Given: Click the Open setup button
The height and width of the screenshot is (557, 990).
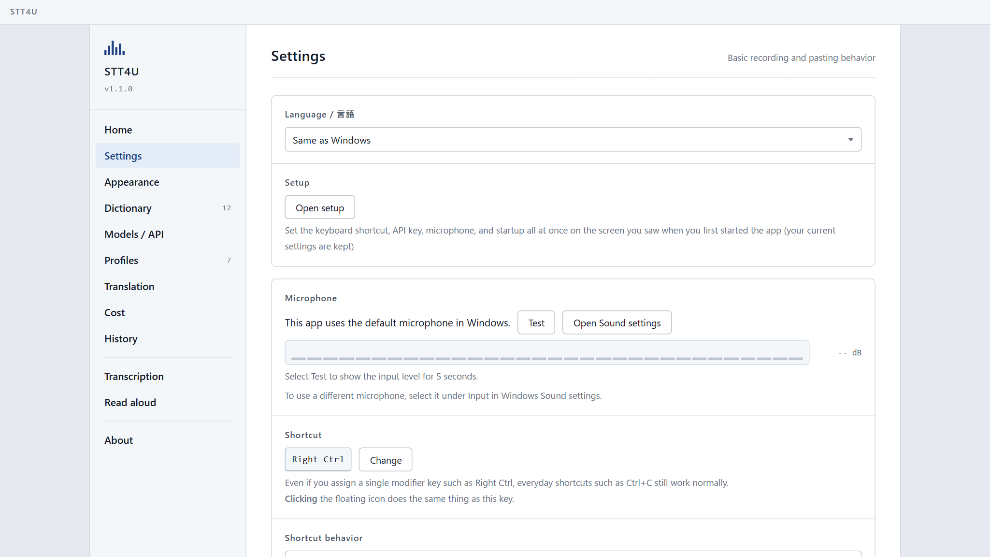Looking at the screenshot, I should click(320, 207).
